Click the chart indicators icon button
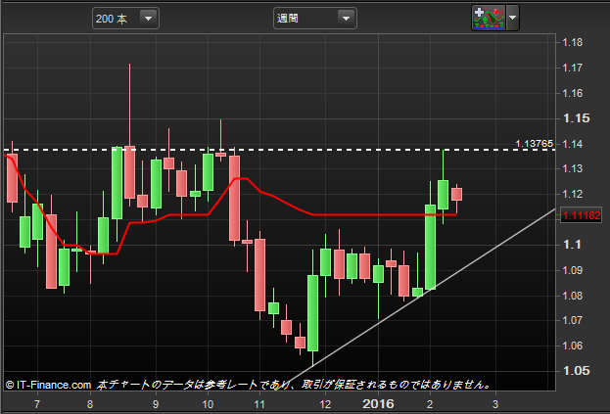610x414 pixels. [489, 18]
